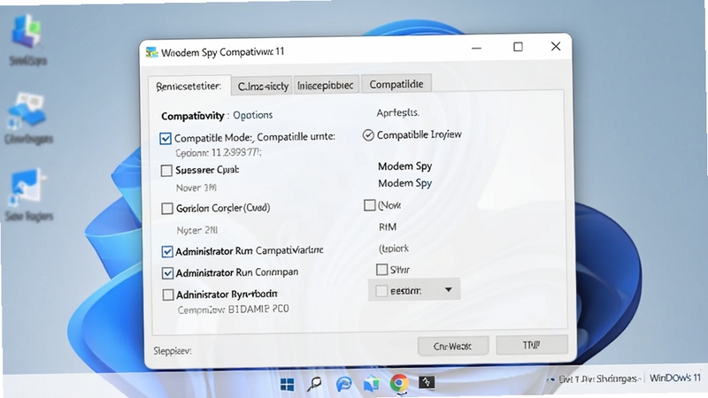Click the Nover 1fM sub-label

[196, 188]
